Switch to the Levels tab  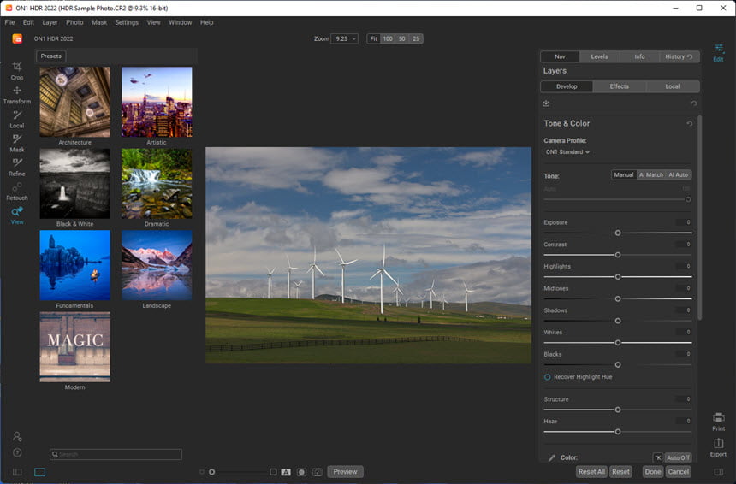click(599, 56)
